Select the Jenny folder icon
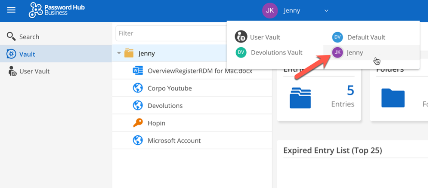Viewport: 430px width, 189px height. point(129,54)
